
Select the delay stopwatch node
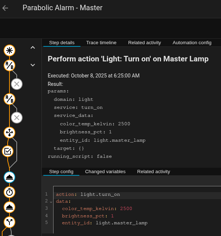point(9,192)
